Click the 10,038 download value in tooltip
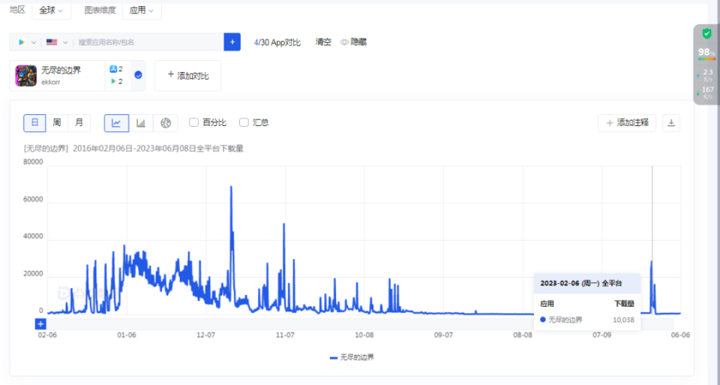This screenshot has width=720, height=385. click(623, 320)
